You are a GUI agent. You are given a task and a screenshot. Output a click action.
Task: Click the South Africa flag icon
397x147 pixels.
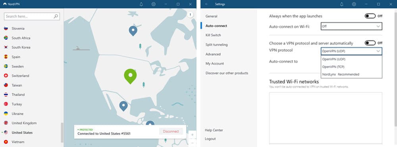click(x=6, y=38)
